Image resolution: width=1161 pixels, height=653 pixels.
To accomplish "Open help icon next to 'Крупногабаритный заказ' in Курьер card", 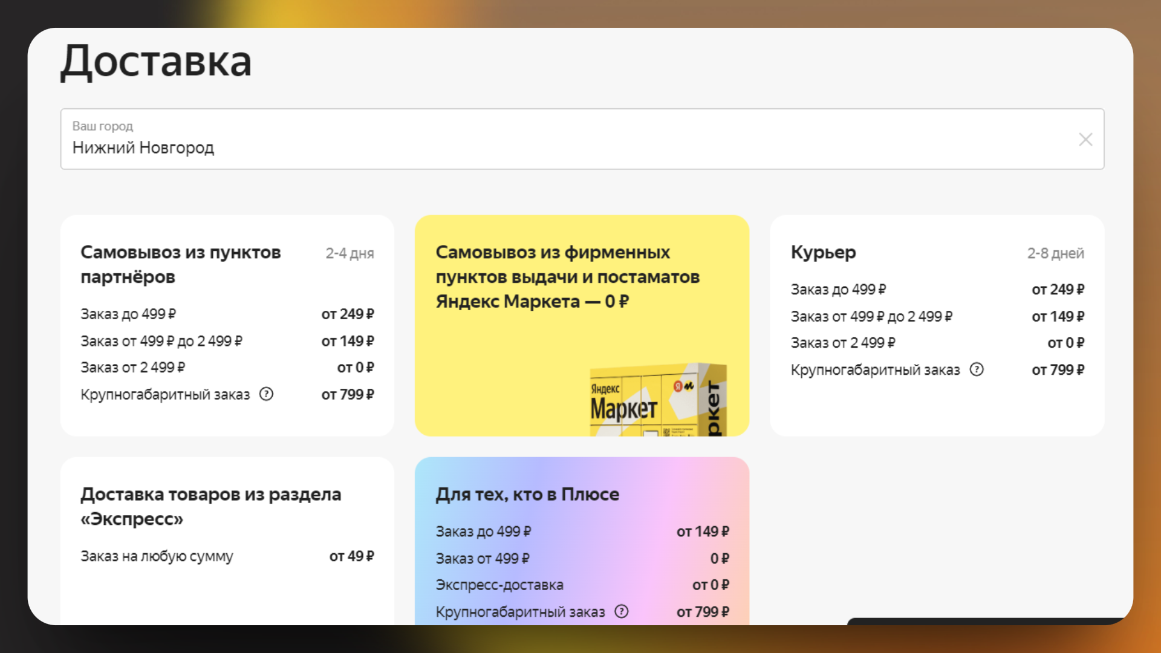I will pyautogui.click(x=977, y=369).
